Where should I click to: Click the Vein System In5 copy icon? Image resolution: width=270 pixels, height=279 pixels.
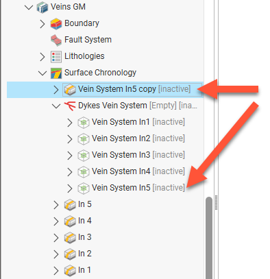point(70,89)
